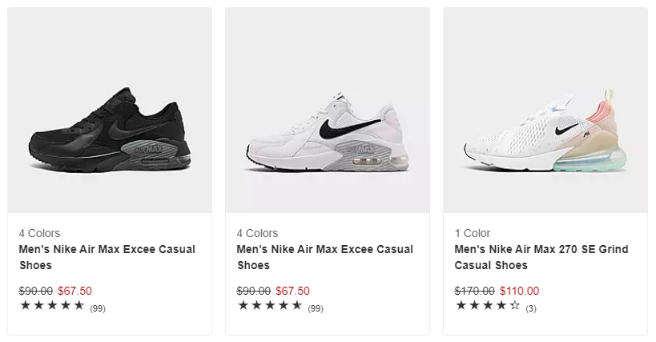Click the empty fifth star on the 270 SE Grind

pyautogui.click(x=515, y=306)
